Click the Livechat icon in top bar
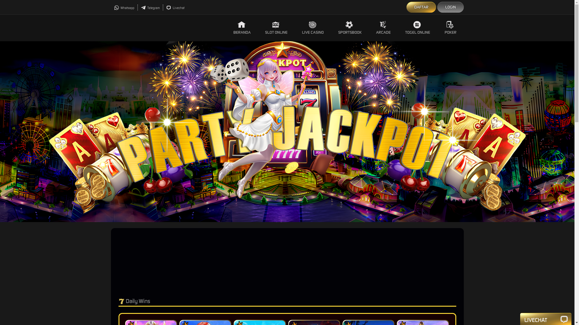 tap(169, 8)
